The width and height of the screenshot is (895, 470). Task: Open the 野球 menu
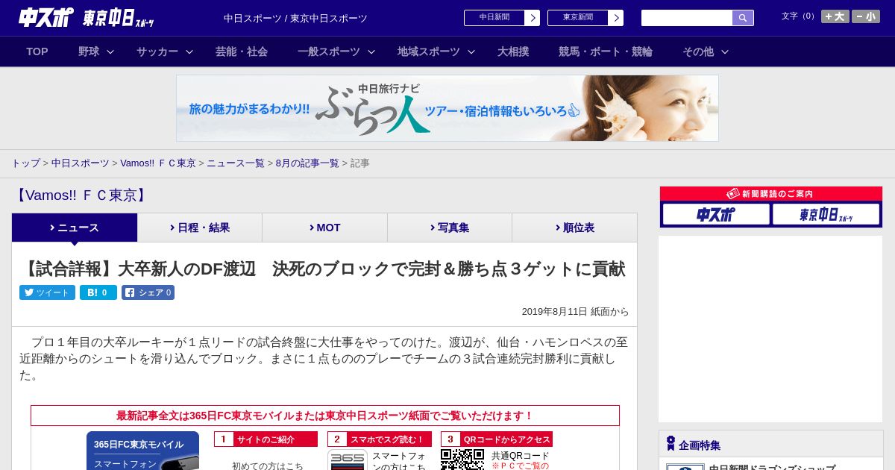[89, 51]
